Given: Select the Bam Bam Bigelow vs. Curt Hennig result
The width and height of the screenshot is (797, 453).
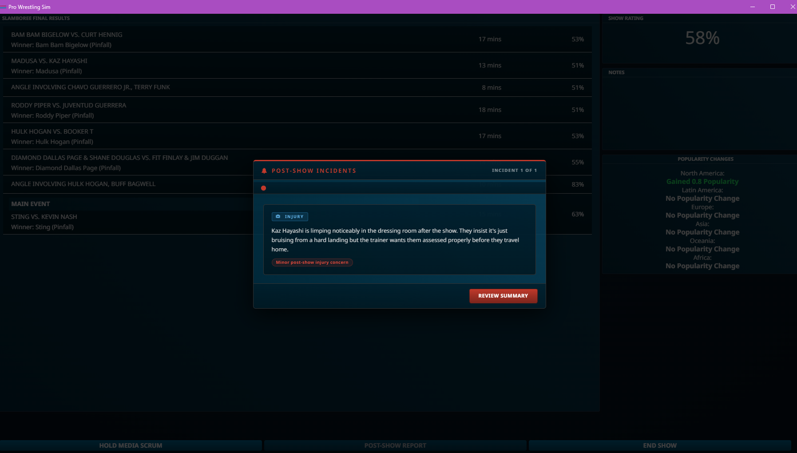Looking at the screenshot, I should pos(297,40).
